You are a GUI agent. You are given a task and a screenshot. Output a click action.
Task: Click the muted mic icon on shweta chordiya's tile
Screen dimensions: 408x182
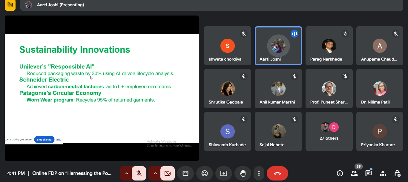pos(244,34)
